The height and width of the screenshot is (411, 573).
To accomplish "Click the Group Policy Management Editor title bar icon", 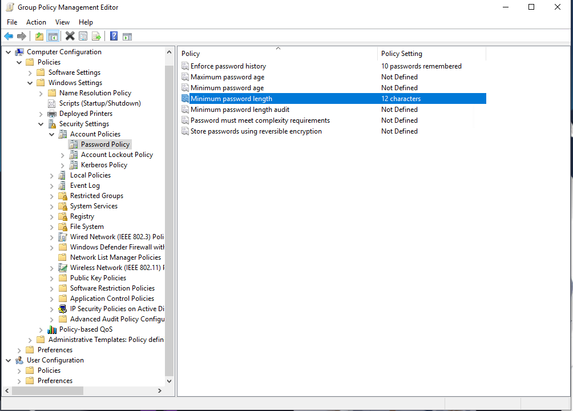I will 9,7.
